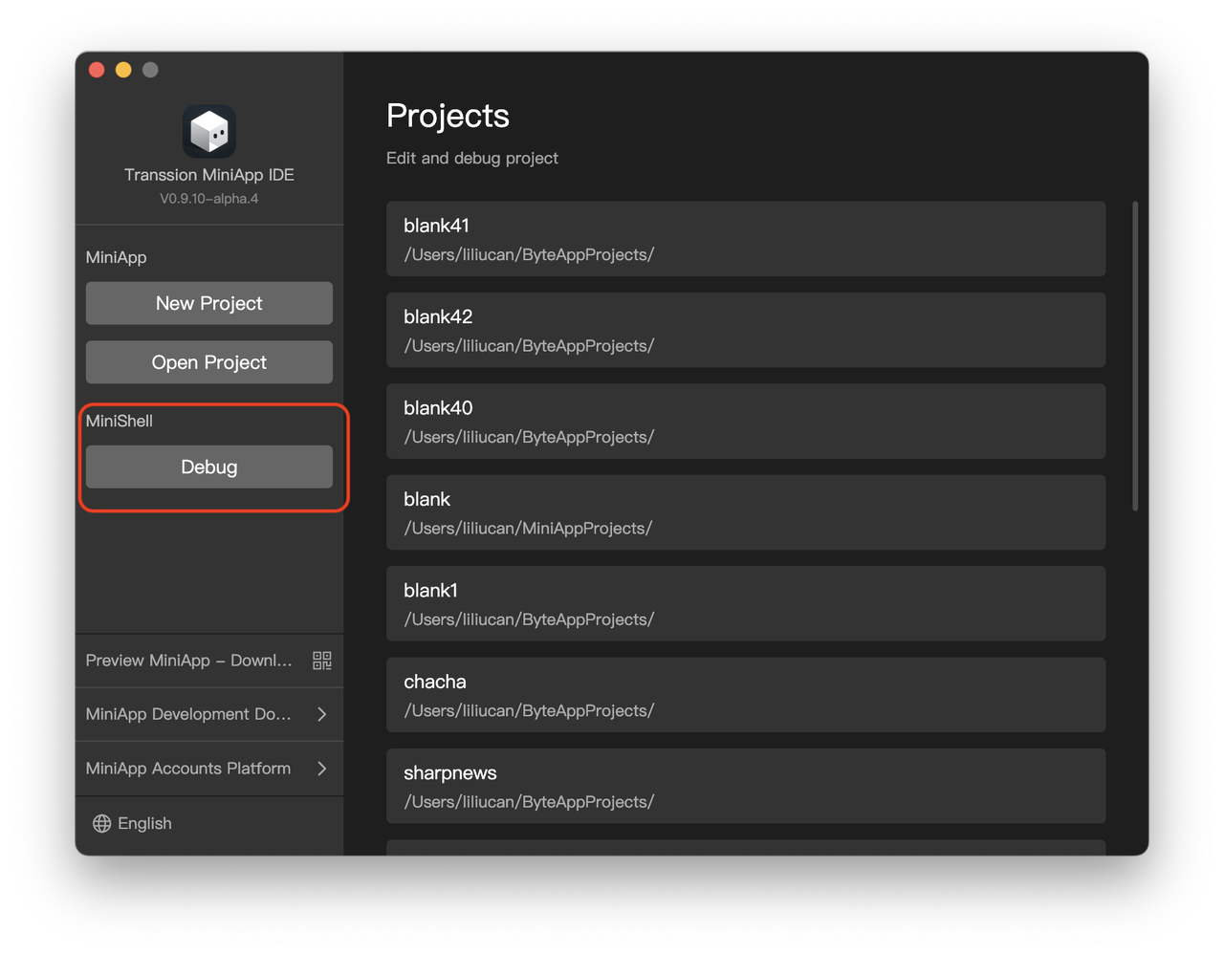
Task: Expand MiniApp Accounts Platform chevron
Action: pyautogui.click(x=322, y=769)
